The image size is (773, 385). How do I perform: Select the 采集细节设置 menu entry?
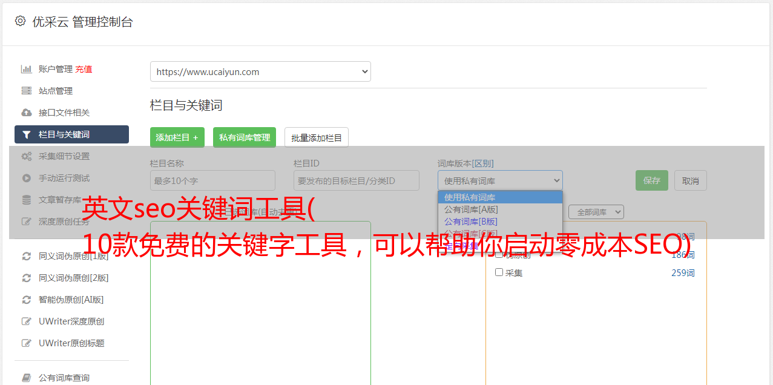(64, 156)
